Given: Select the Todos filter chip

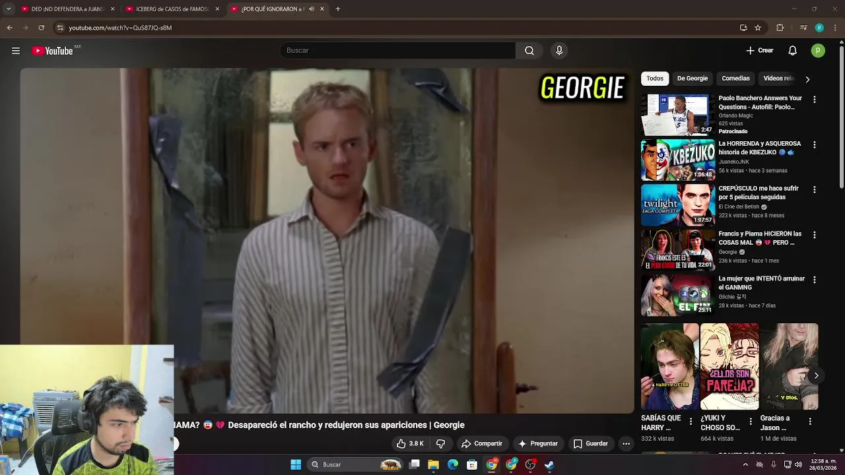Looking at the screenshot, I should [655, 79].
